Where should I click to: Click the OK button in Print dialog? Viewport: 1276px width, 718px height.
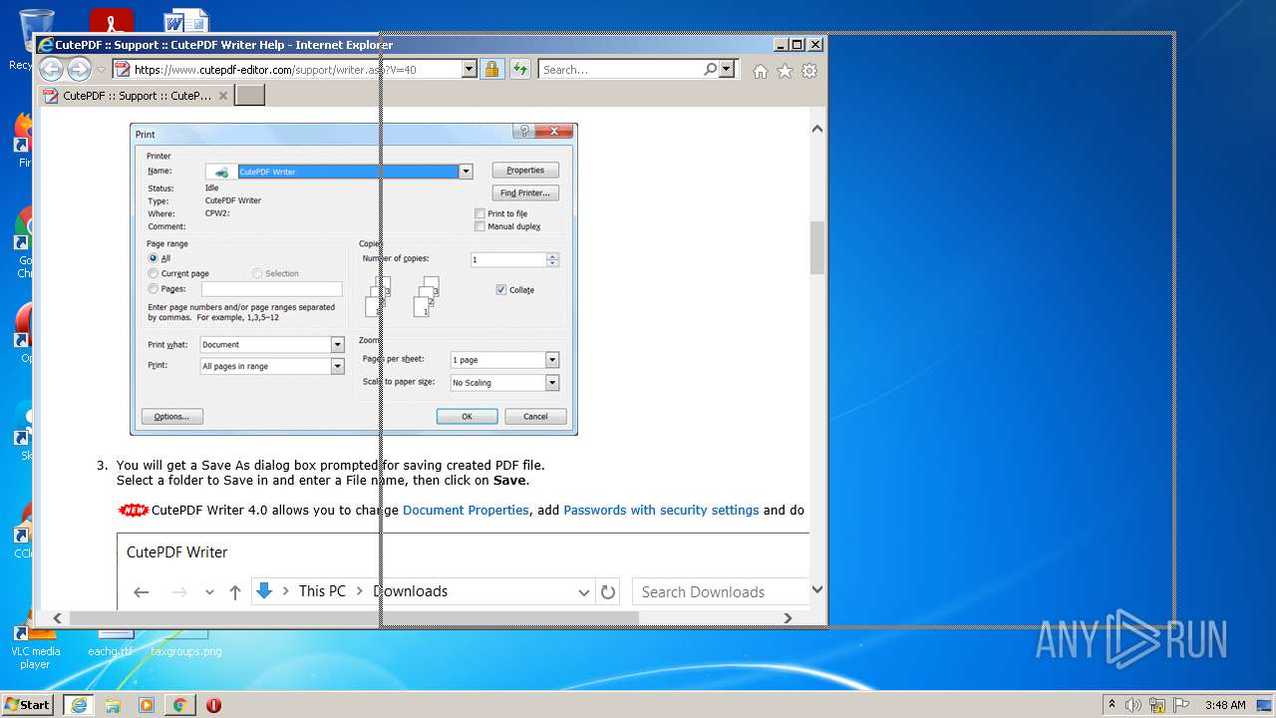point(467,416)
